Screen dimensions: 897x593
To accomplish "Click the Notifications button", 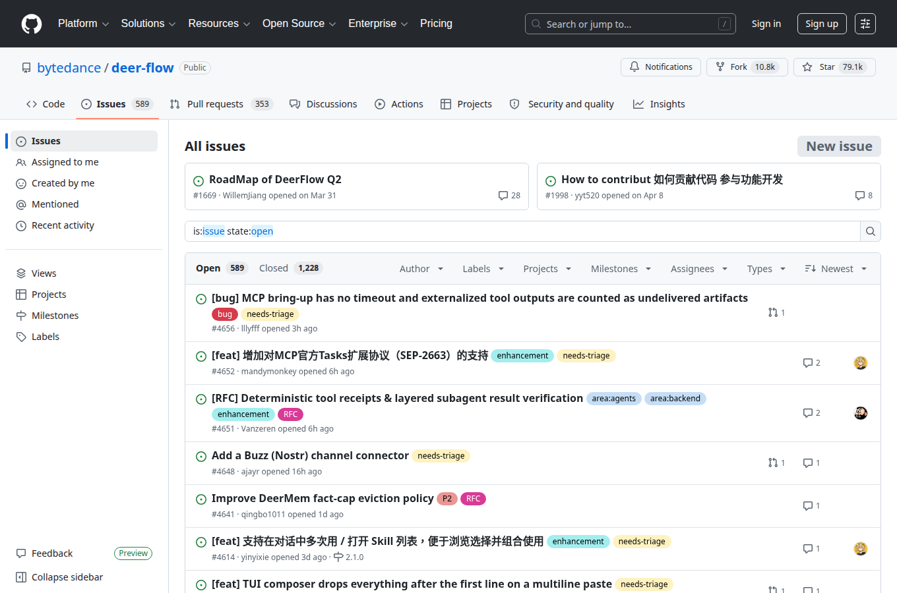I will point(661,67).
